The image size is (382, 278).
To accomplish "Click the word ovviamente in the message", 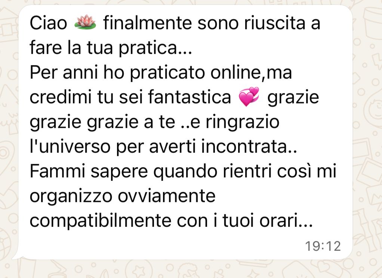I will click(167, 196).
